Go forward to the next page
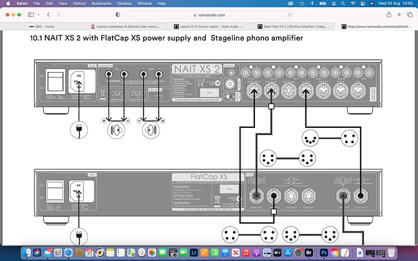The width and height of the screenshot is (418, 261). (x=58, y=15)
